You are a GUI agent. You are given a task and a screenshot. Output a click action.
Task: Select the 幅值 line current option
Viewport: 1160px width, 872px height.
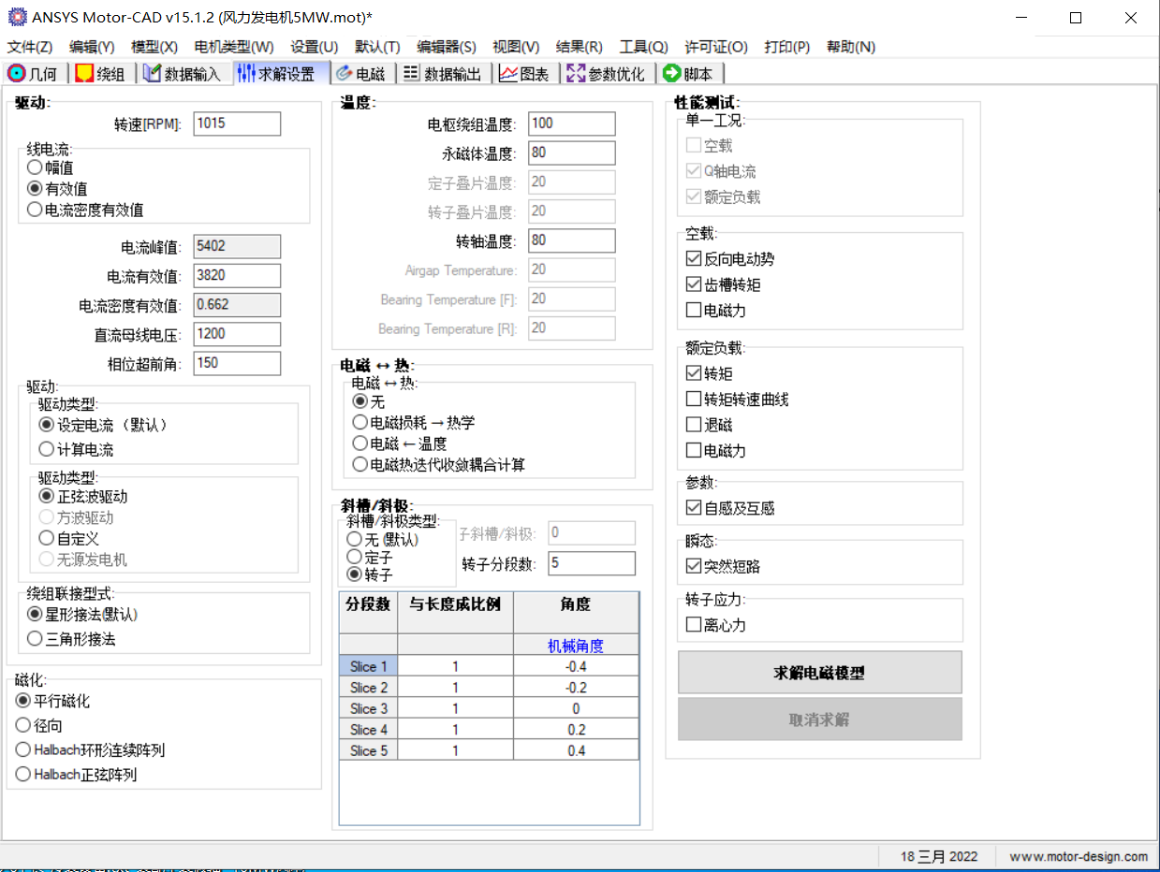35,167
